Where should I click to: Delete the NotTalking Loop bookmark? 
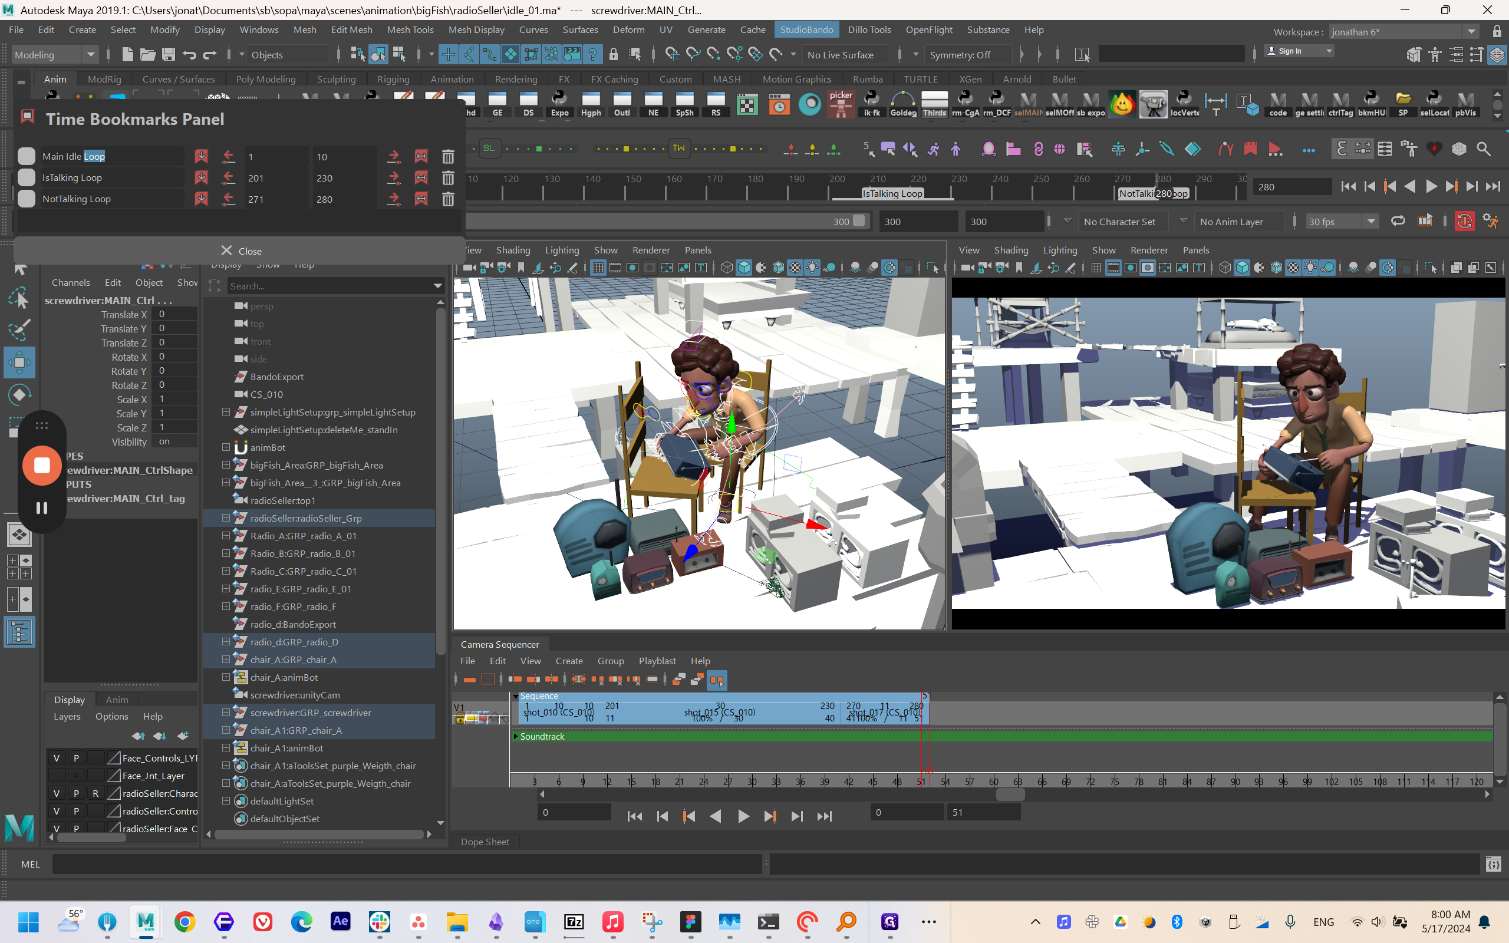[448, 199]
